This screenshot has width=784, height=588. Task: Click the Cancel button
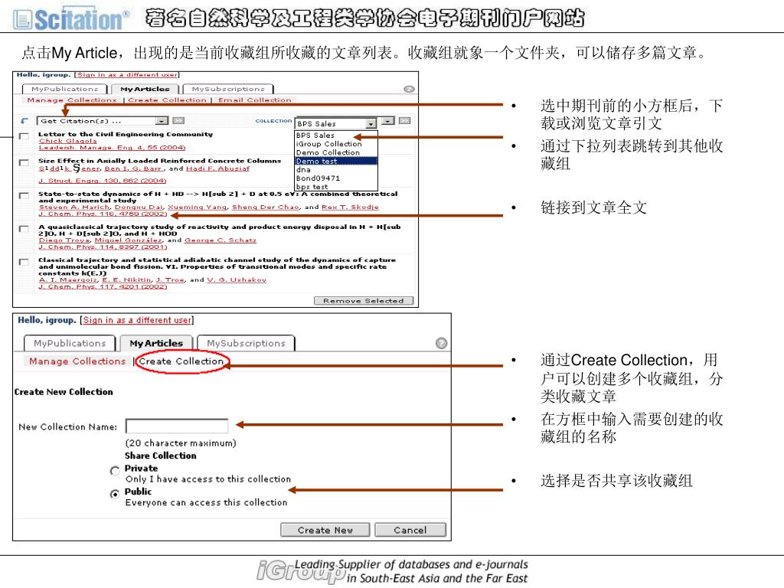coord(410,530)
